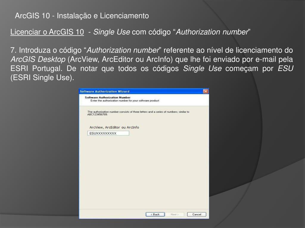Click the slide title 'ArcGIS 10 - Instalação e Licenciamento'
Image resolution: width=305 pixels, height=228 pixels.
point(82,16)
